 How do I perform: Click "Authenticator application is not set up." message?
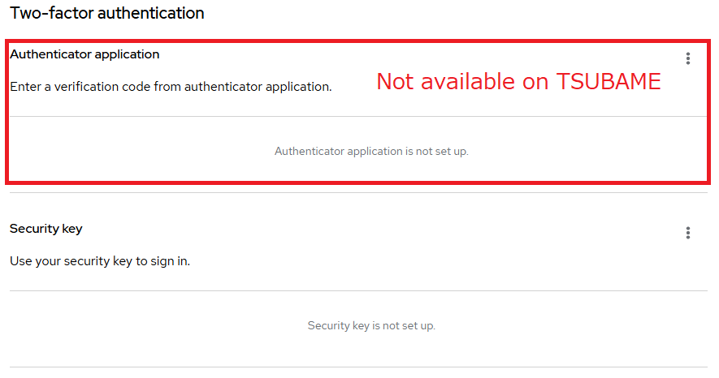(371, 151)
